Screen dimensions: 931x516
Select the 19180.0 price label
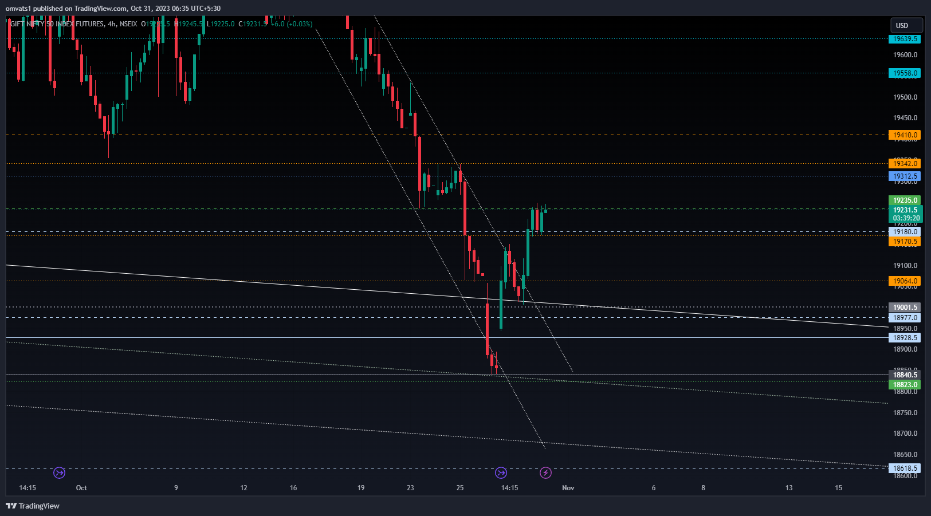905,232
